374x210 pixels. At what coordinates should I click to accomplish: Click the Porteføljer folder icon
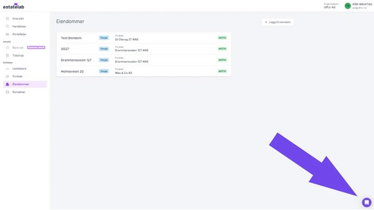pos(7,34)
